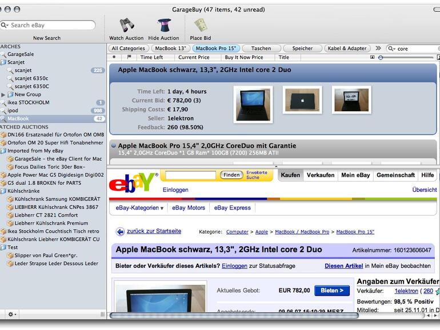
Task: Open the gear action menu at sidebar bottom
Action: (12, 315)
